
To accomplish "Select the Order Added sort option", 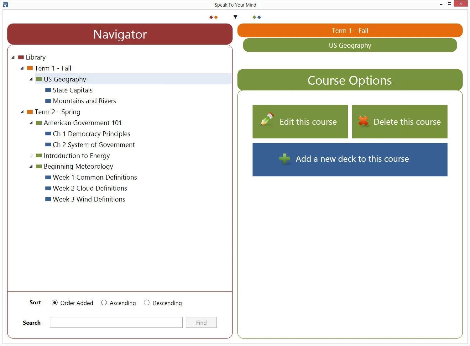I will (55, 303).
